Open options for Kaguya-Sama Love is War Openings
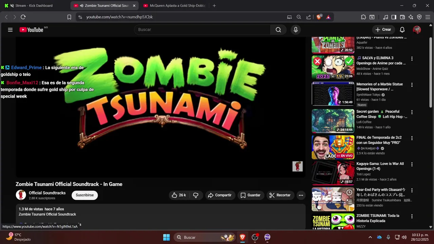This screenshot has width=434, height=244. (x=412, y=164)
